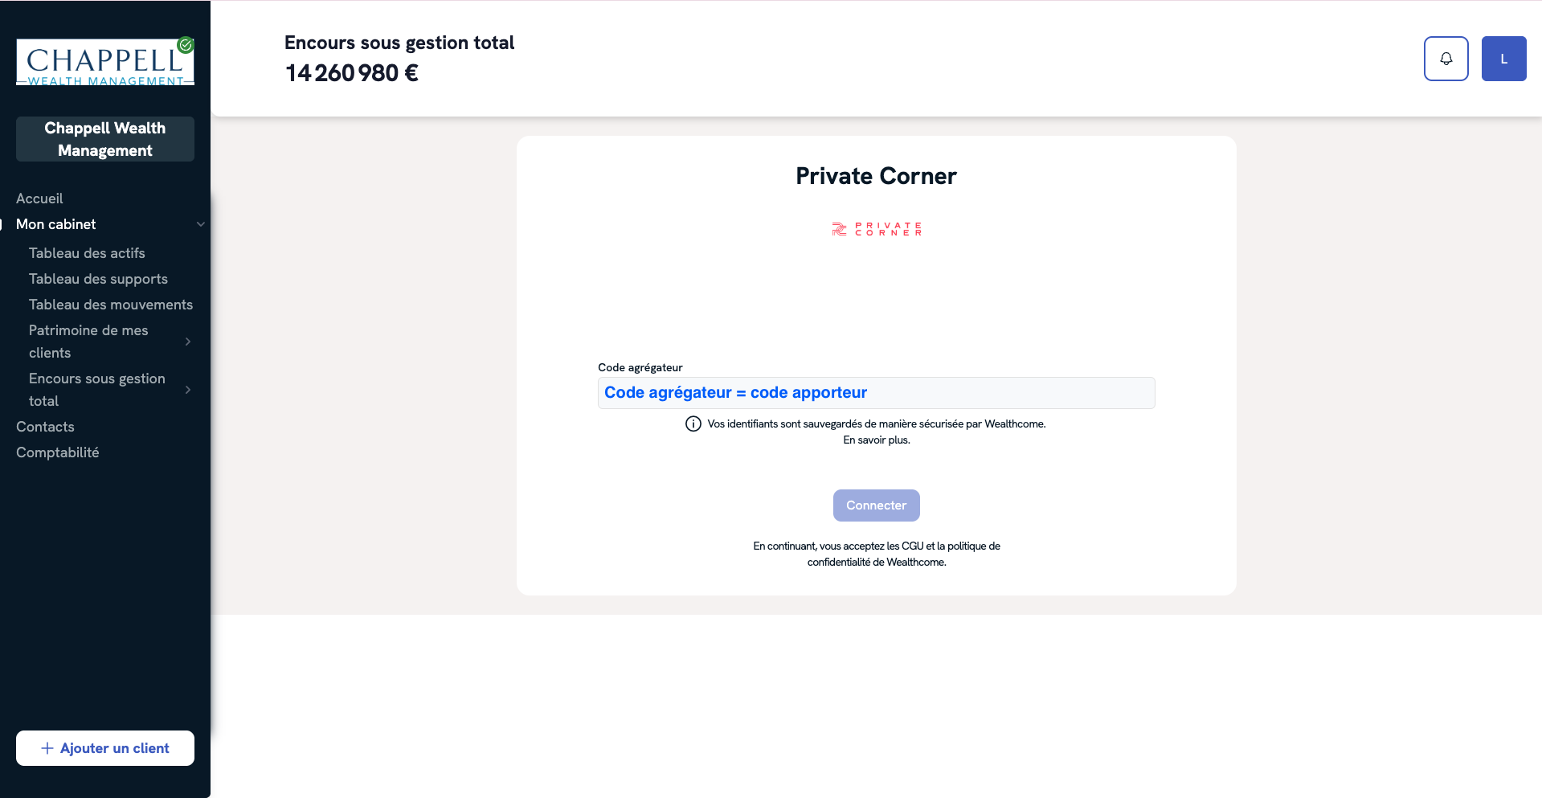The width and height of the screenshot is (1542, 798).
Task: Open the user profile avatar "L"
Action: pyautogui.click(x=1503, y=59)
